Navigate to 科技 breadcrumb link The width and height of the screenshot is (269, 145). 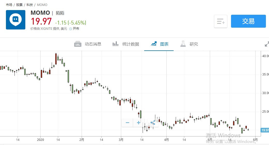pos(30,5)
